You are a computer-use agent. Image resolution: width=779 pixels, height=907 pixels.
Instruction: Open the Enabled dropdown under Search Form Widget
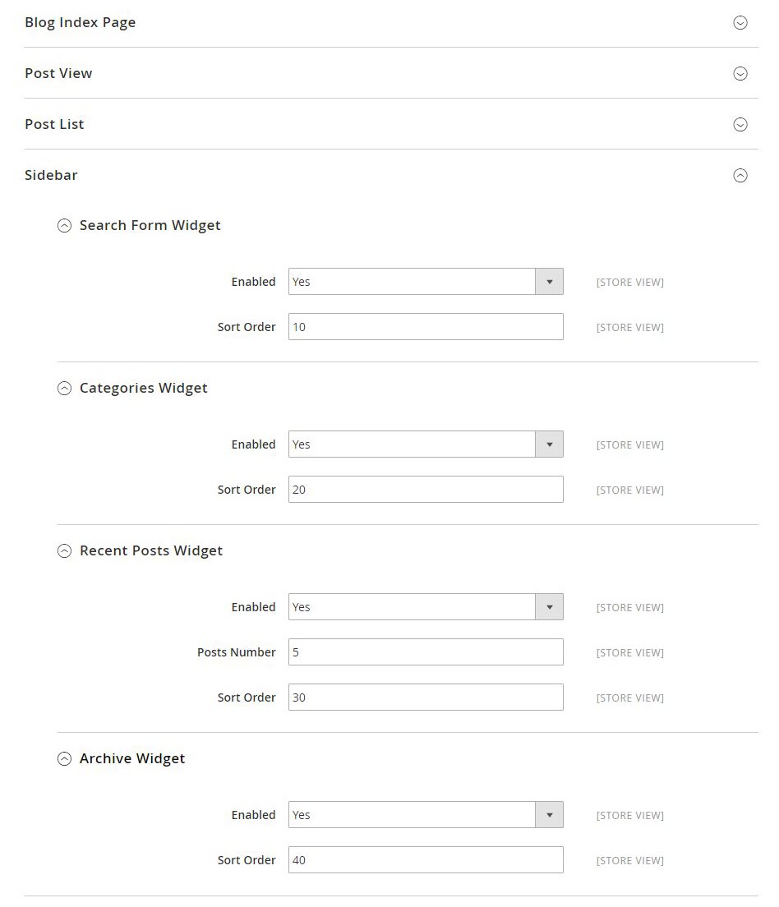(549, 281)
